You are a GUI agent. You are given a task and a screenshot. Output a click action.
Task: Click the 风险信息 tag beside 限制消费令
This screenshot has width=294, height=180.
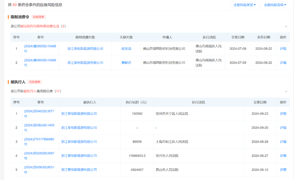coord(38,17)
